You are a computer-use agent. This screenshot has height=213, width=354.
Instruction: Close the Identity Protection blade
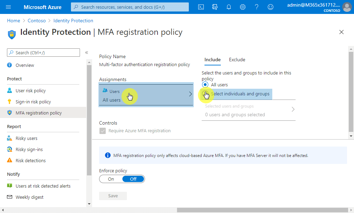coord(341,32)
